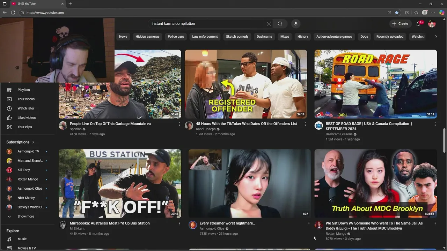Clear the search query with X
The image size is (447, 251).
[269, 24]
